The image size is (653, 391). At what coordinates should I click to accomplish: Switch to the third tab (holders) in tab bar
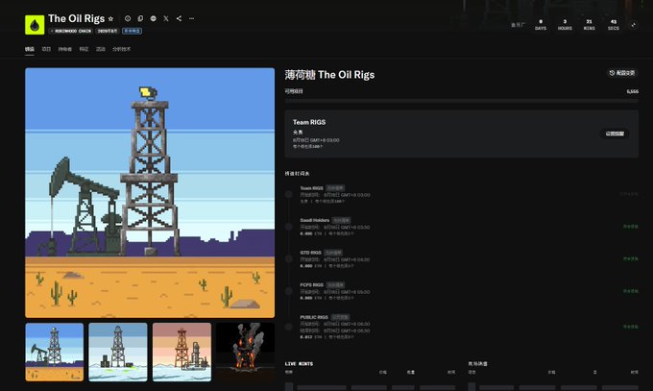[65, 49]
